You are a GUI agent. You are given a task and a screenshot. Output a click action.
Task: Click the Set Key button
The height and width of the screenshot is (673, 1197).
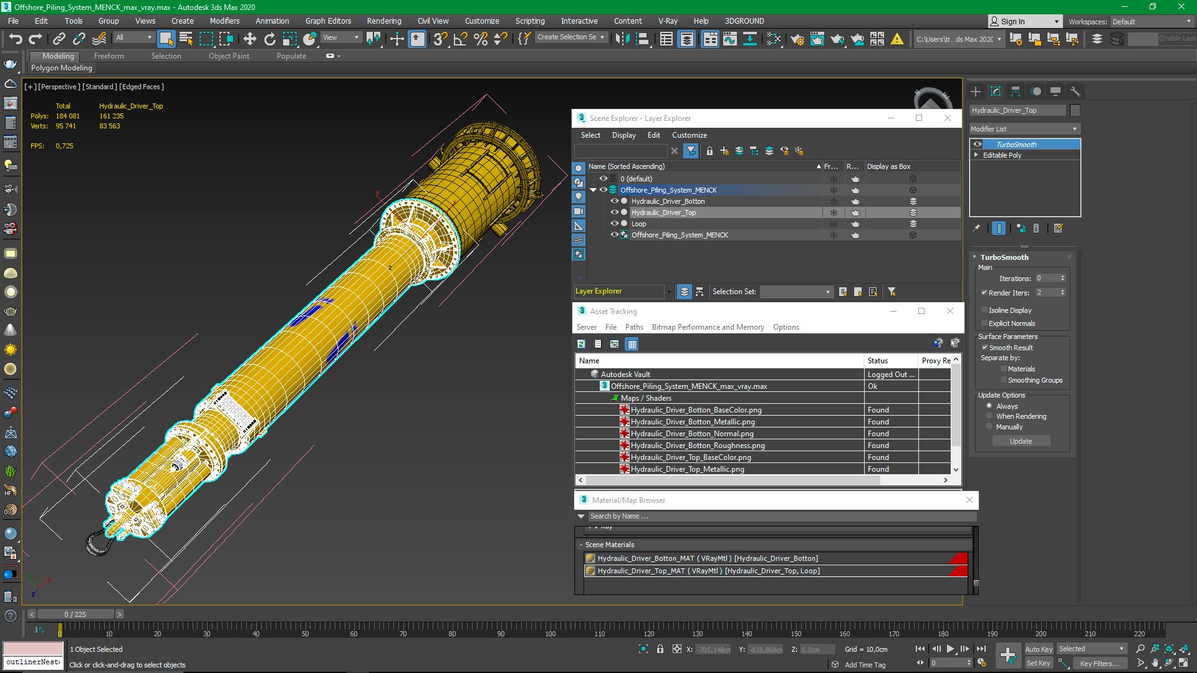[x=1039, y=664]
